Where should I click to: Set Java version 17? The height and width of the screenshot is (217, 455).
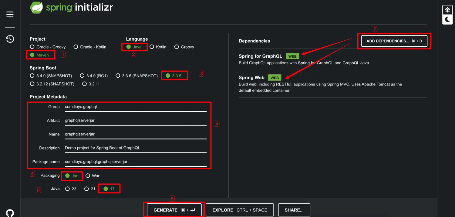[x=109, y=189]
